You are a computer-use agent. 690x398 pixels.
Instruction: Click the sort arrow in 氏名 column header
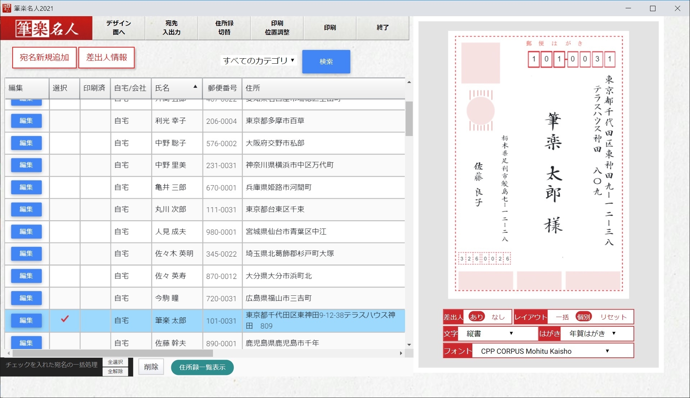pyautogui.click(x=195, y=87)
